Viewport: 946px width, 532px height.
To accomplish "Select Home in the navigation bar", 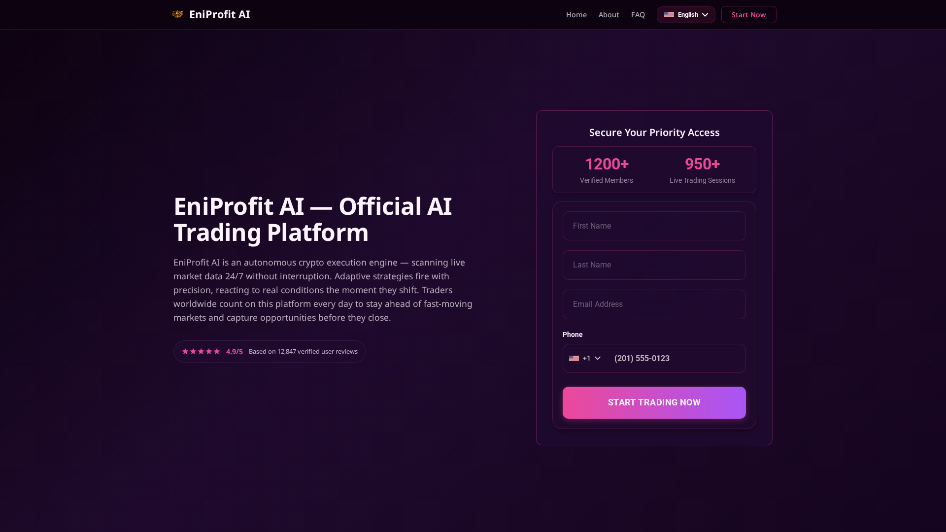I will 576,14.
